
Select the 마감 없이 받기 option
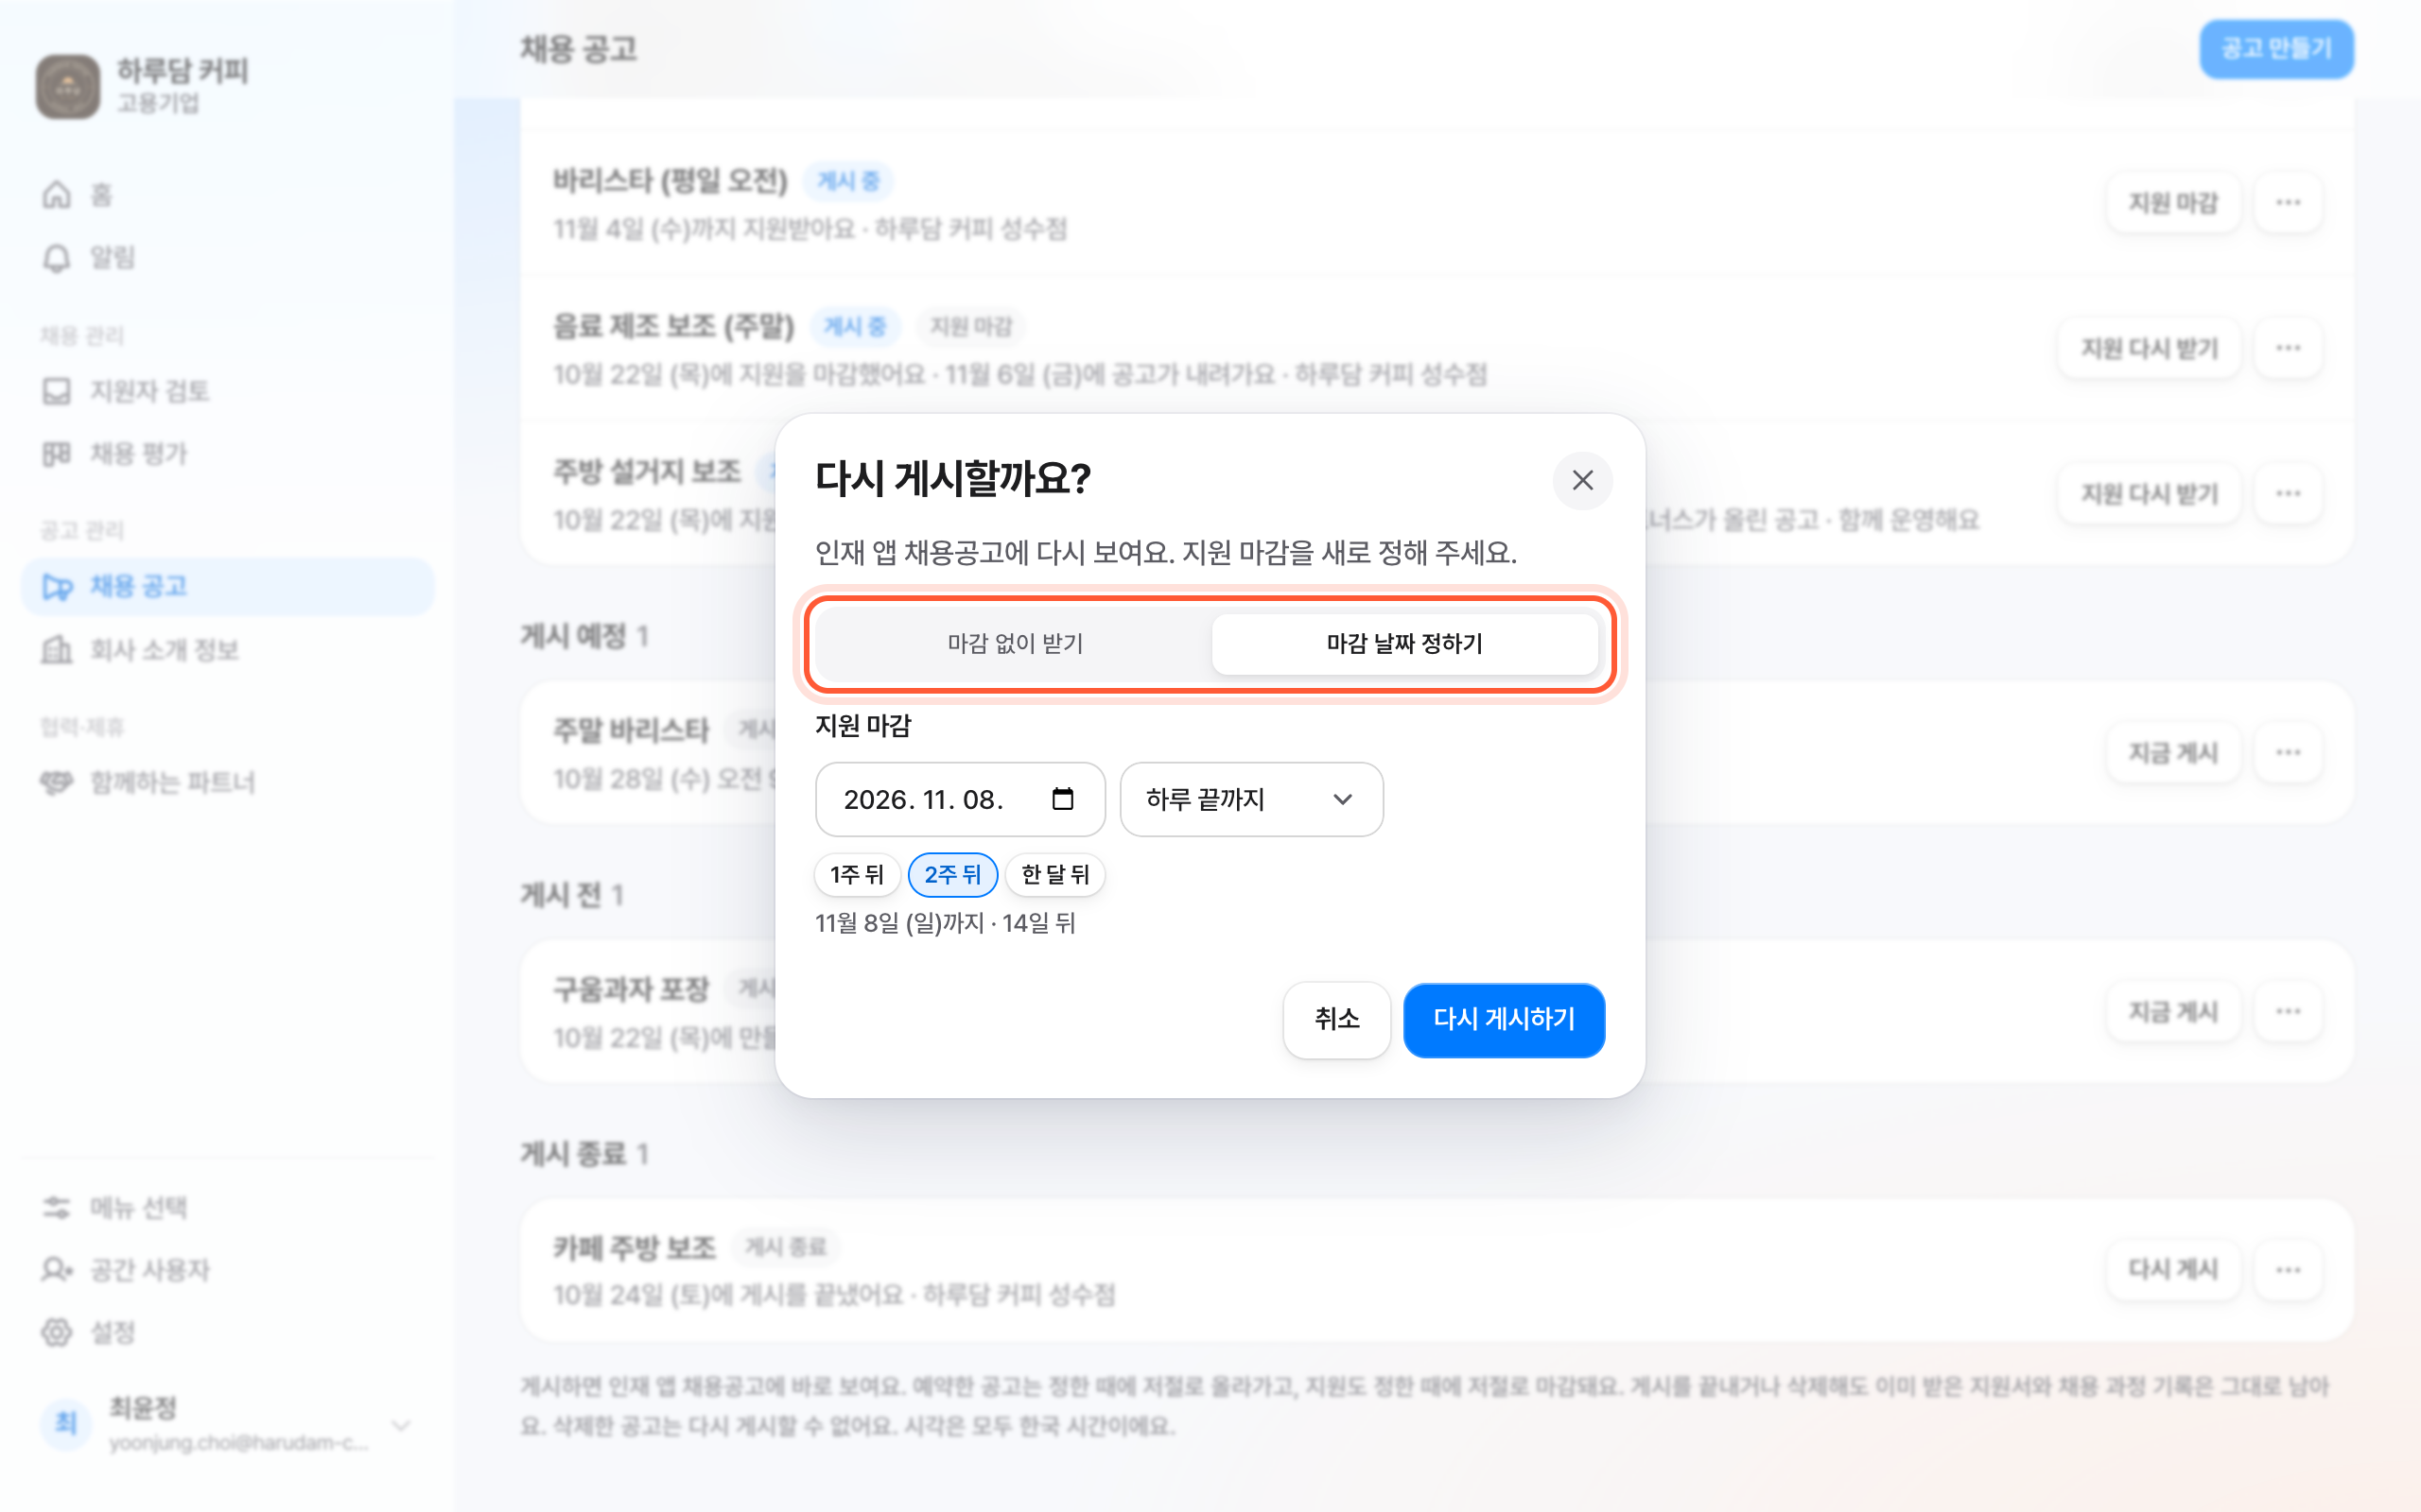(1015, 643)
